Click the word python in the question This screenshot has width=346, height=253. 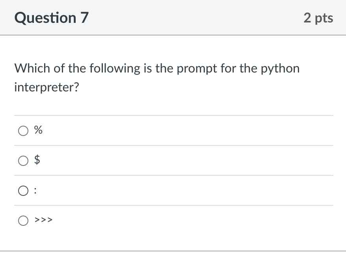point(280,69)
